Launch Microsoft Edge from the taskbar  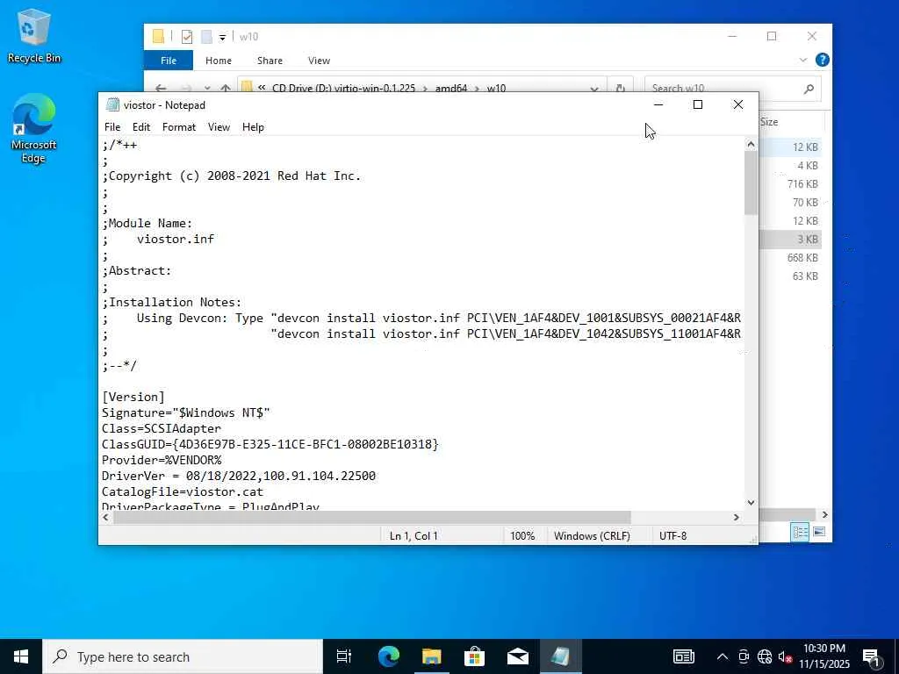[389, 656]
